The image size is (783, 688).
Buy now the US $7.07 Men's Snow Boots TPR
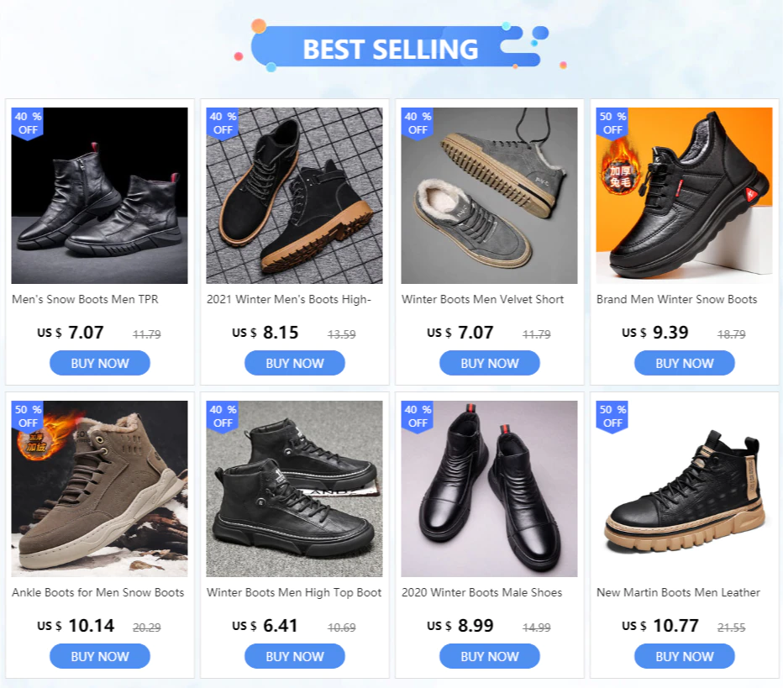pyautogui.click(x=100, y=363)
